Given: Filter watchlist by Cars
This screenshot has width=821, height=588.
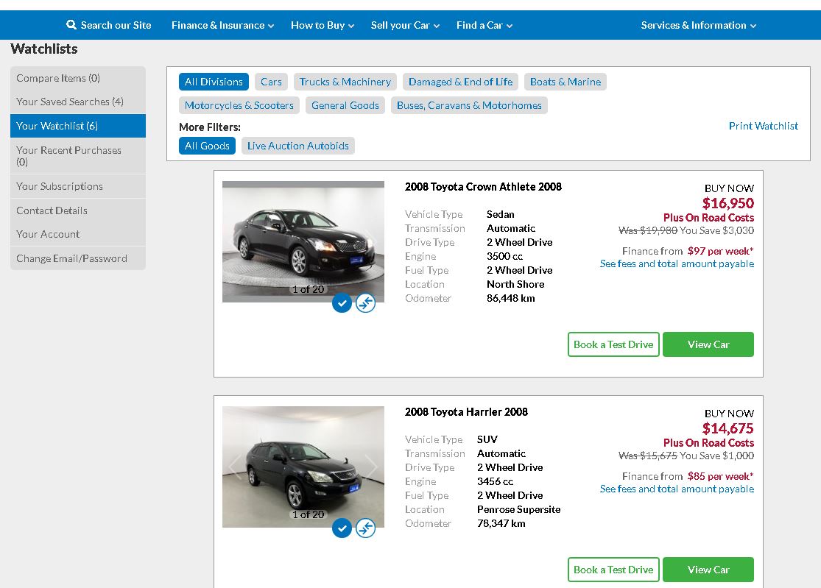Looking at the screenshot, I should [271, 82].
